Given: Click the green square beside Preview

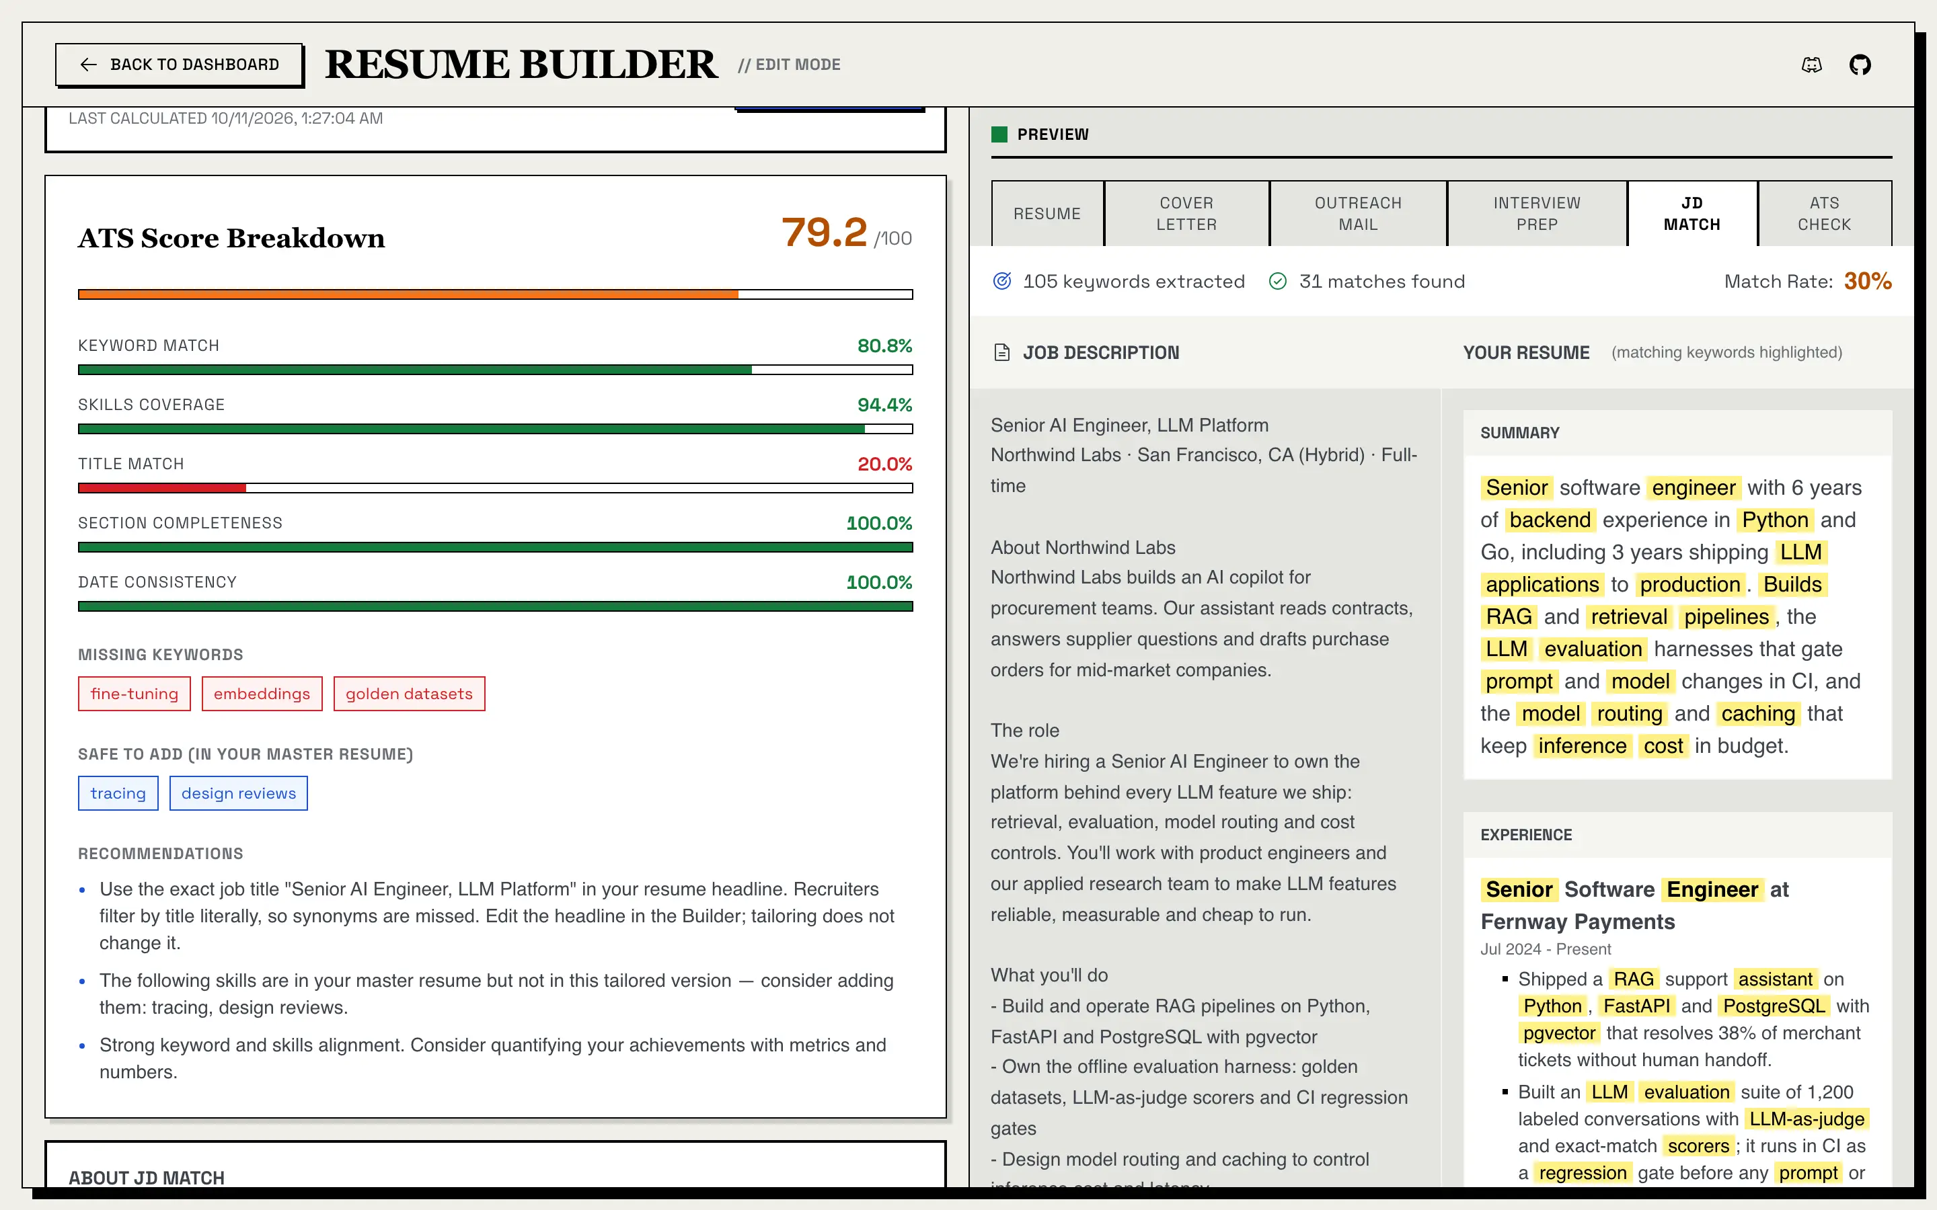Looking at the screenshot, I should [999, 134].
